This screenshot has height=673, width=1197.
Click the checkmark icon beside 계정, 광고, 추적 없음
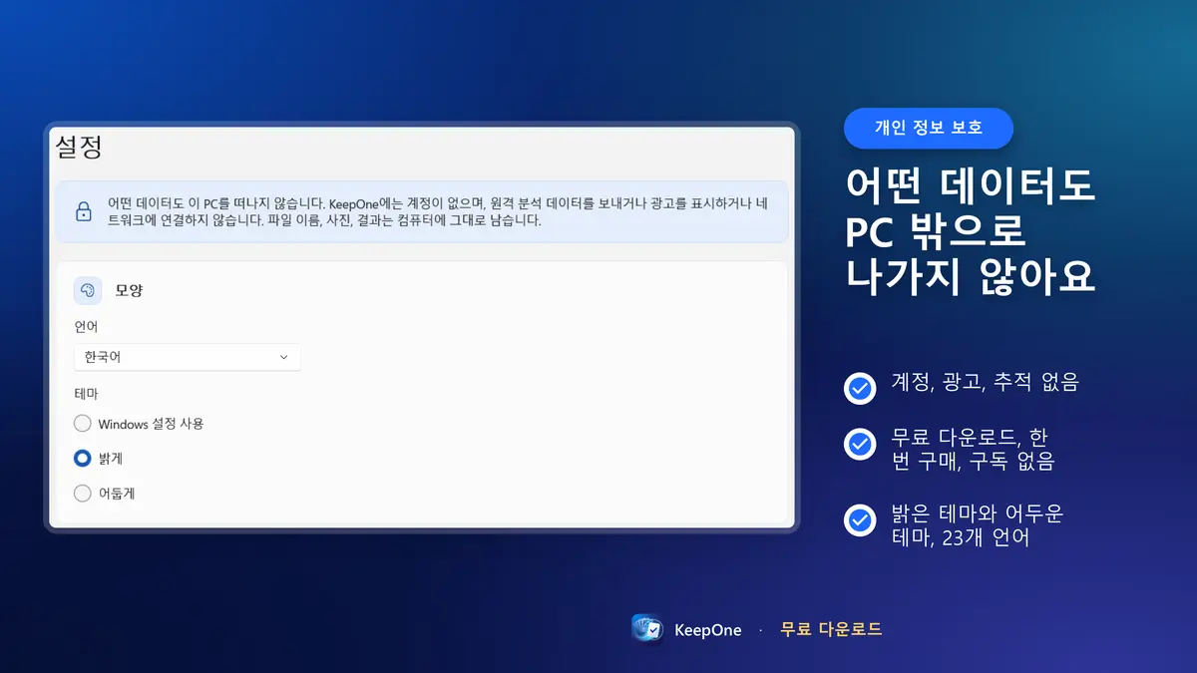click(859, 388)
